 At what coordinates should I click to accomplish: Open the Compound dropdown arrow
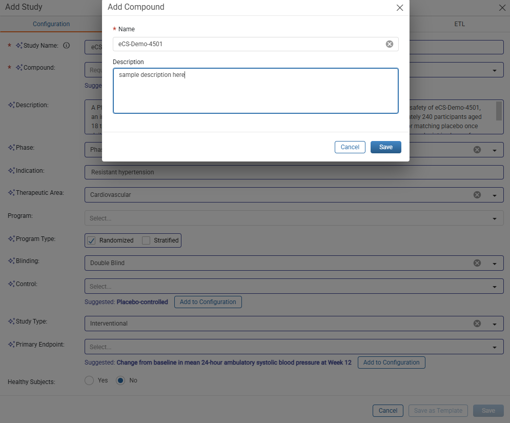[495, 71]
